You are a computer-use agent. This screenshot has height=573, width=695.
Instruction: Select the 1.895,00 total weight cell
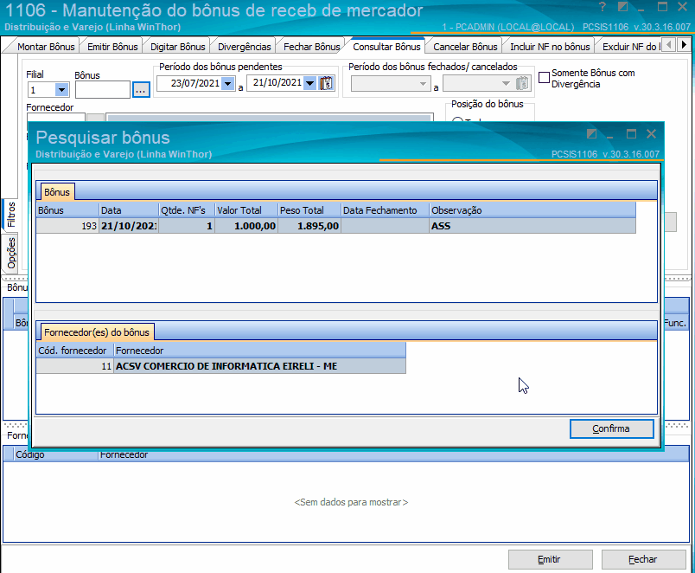coord(309,226)
